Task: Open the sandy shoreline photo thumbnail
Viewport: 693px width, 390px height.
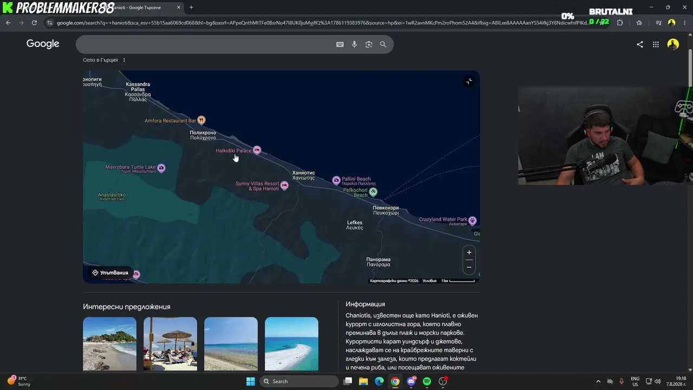Action: click(231, 344)
